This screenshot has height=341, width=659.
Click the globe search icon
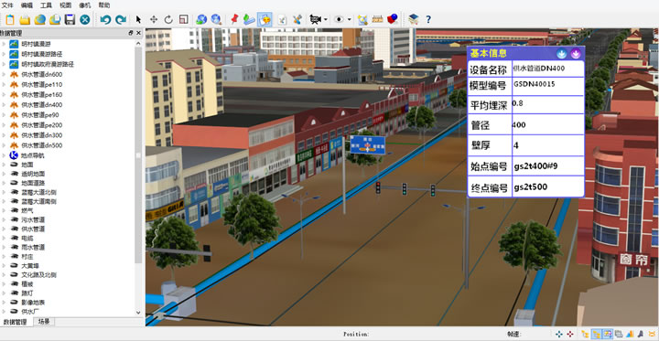pyautogui.click(x=216, y=19)
